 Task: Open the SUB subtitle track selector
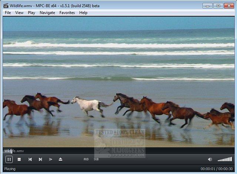[96, 159]
